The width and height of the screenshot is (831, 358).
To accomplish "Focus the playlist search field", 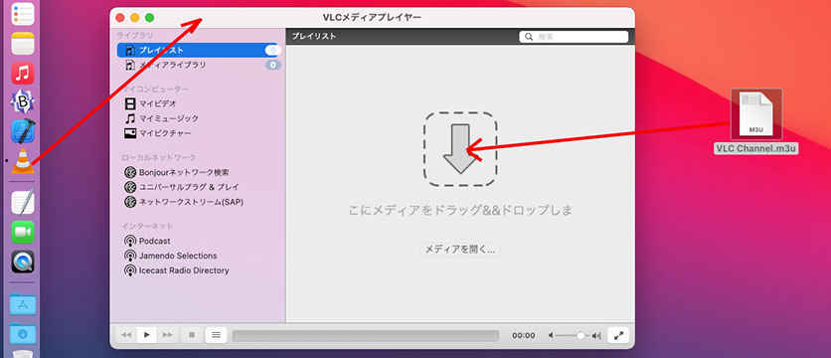I will tap(574, 37).
